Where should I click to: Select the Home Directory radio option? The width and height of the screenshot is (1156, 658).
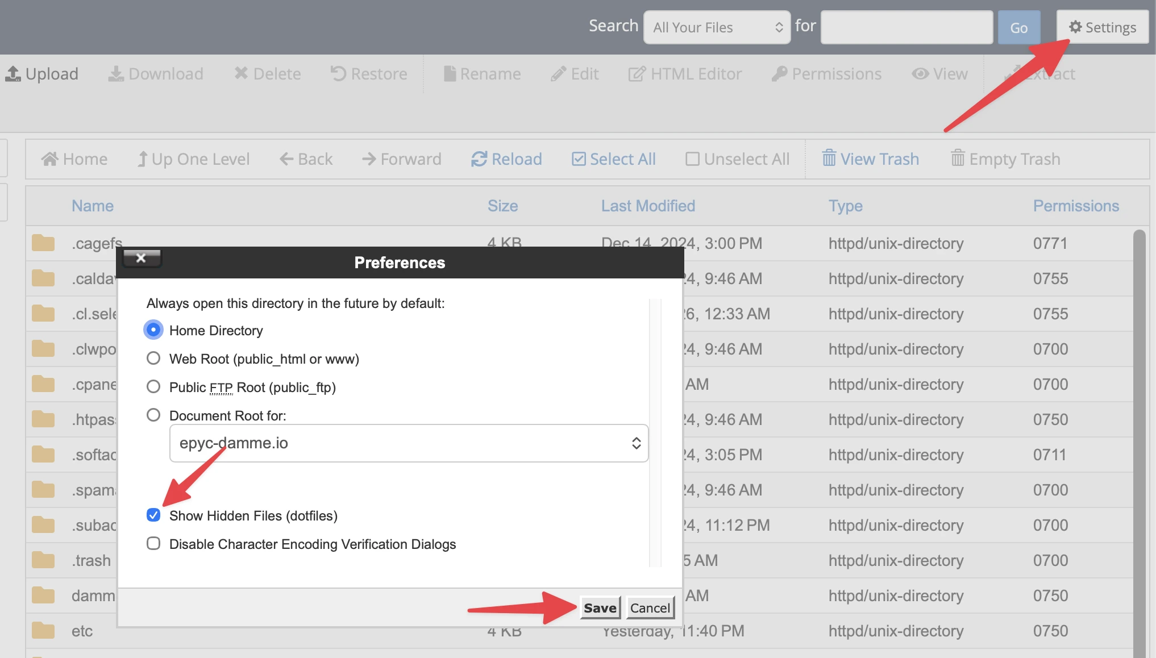[x=153, y=330]
